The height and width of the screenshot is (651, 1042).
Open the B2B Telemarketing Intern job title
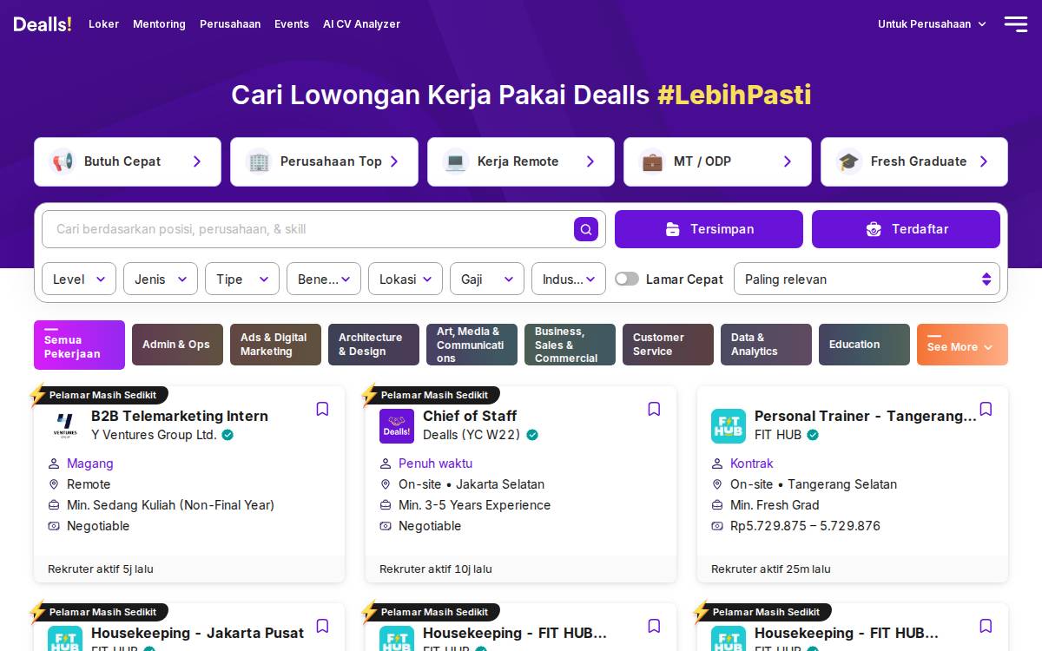click(180, 416)
